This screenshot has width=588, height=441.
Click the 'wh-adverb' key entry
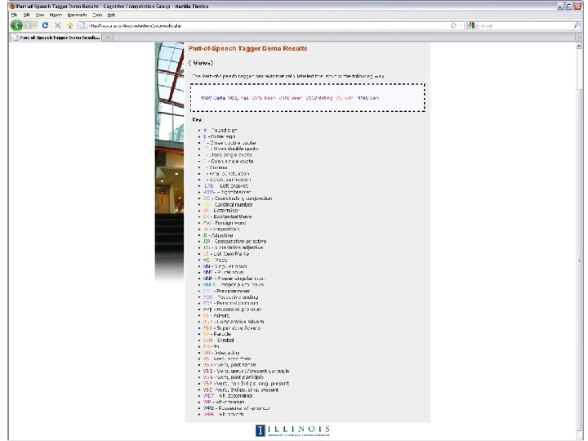tap(224, 414)
